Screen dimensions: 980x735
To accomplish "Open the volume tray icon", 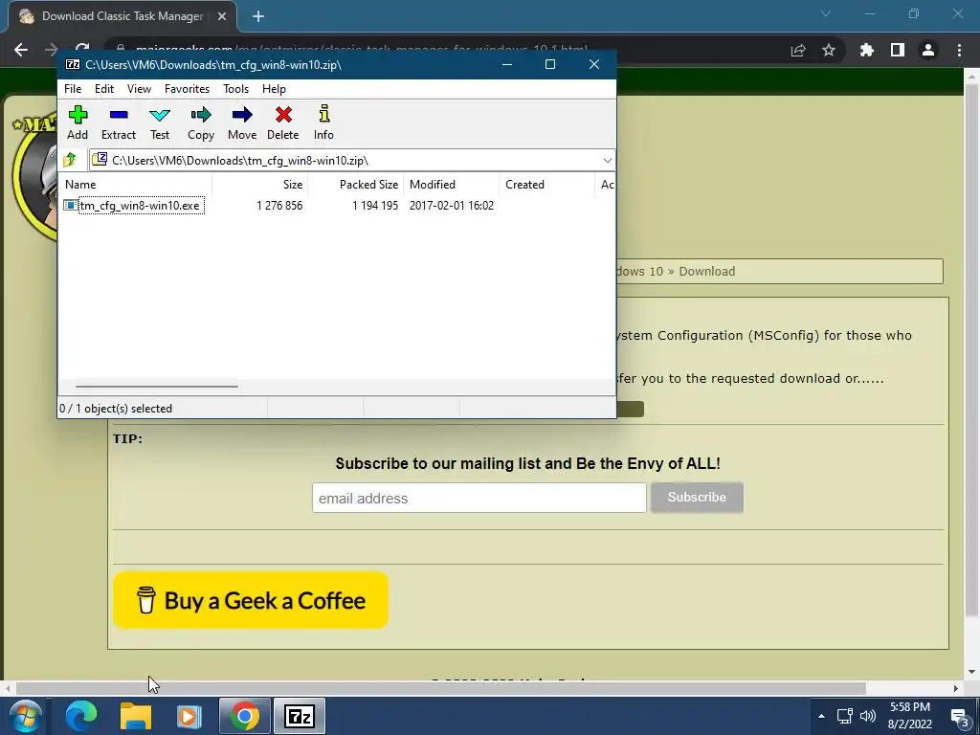I will tap(867, 716).
